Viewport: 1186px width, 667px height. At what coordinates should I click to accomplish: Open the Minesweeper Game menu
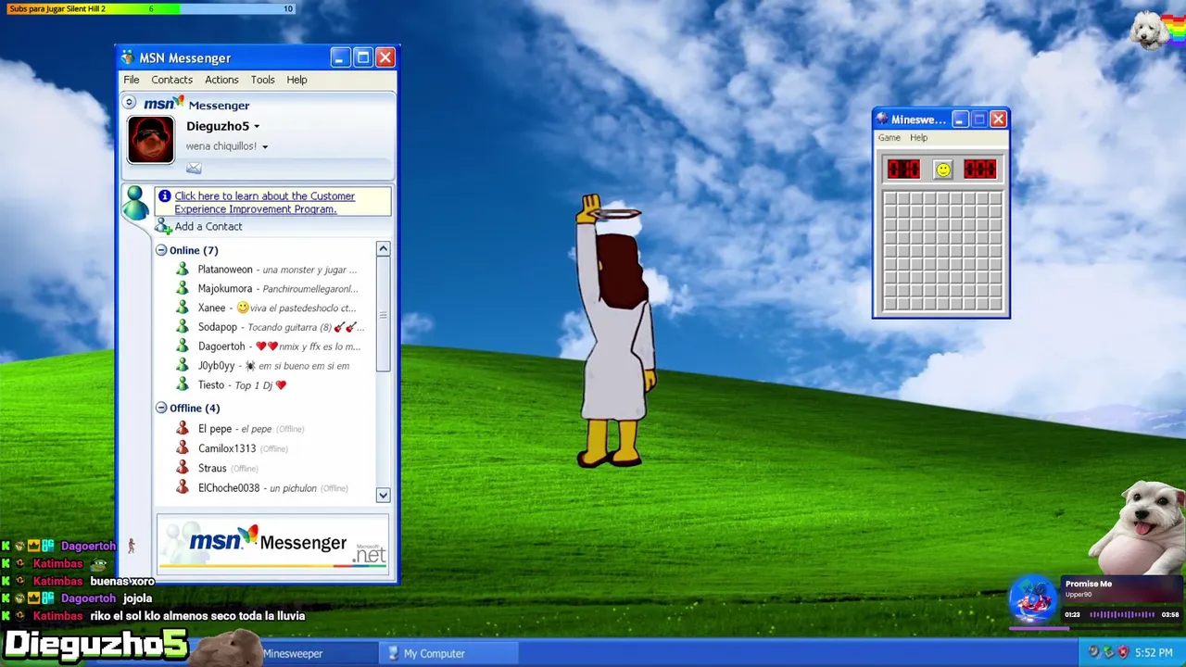coord(889,138)
